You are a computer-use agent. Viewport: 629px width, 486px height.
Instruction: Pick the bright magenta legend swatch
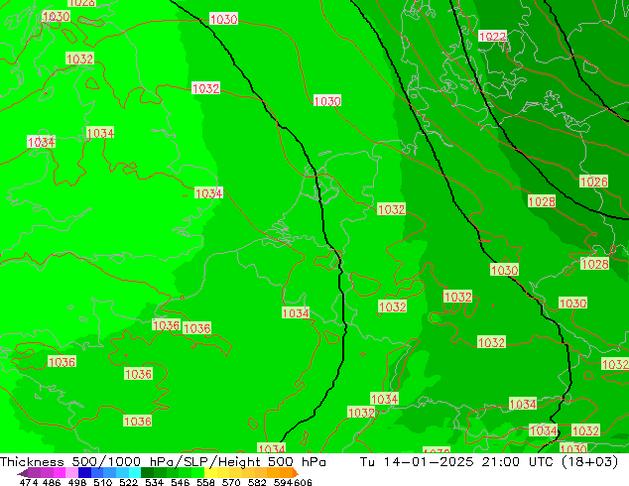tap(60, 473)
